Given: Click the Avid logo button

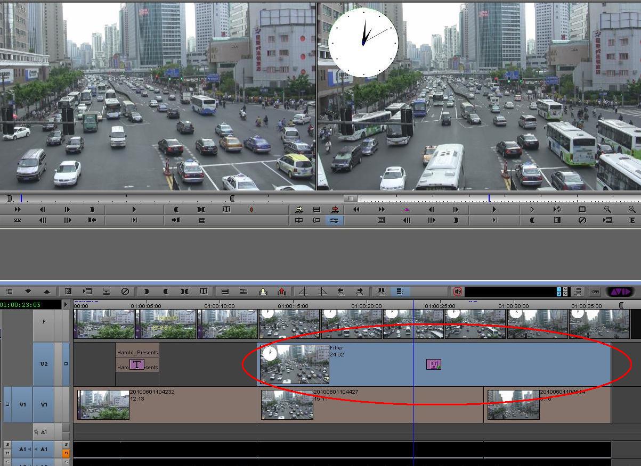Looking at the screenshot, I should 620,292.
